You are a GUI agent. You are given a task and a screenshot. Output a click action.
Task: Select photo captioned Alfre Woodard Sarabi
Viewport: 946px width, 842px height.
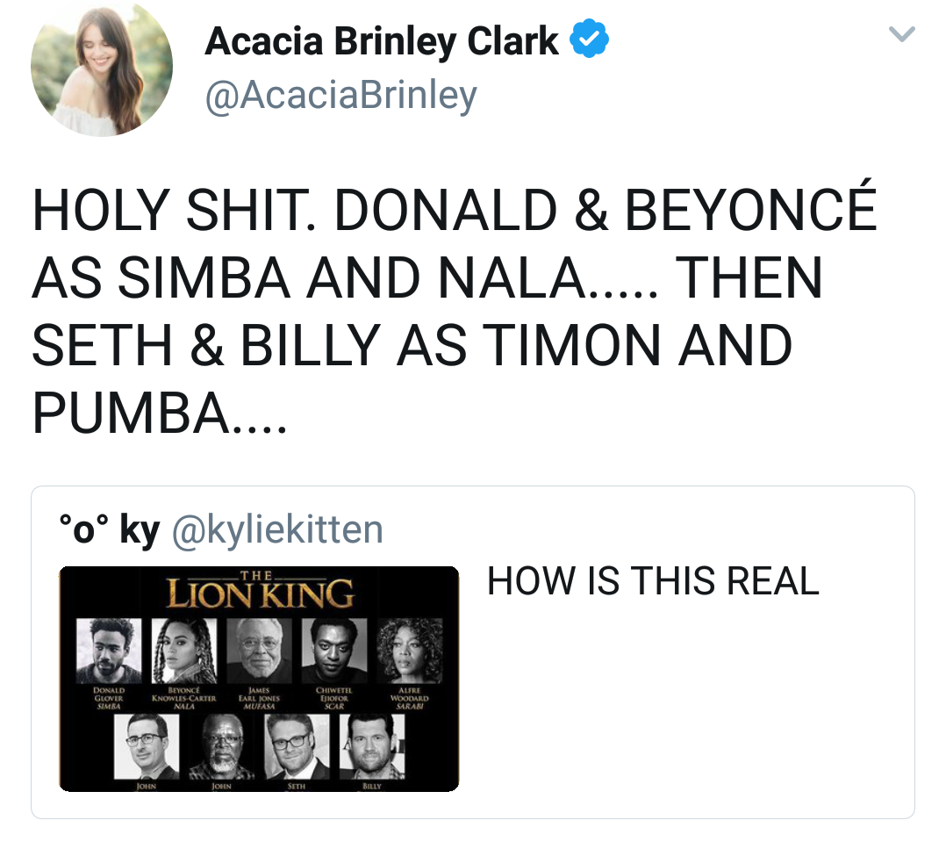410,651
